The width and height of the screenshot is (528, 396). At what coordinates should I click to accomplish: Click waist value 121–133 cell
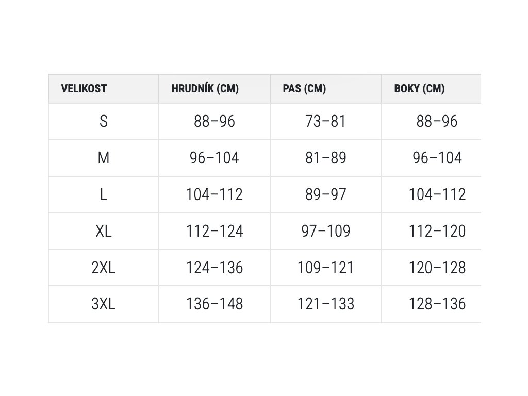point(326,304)
